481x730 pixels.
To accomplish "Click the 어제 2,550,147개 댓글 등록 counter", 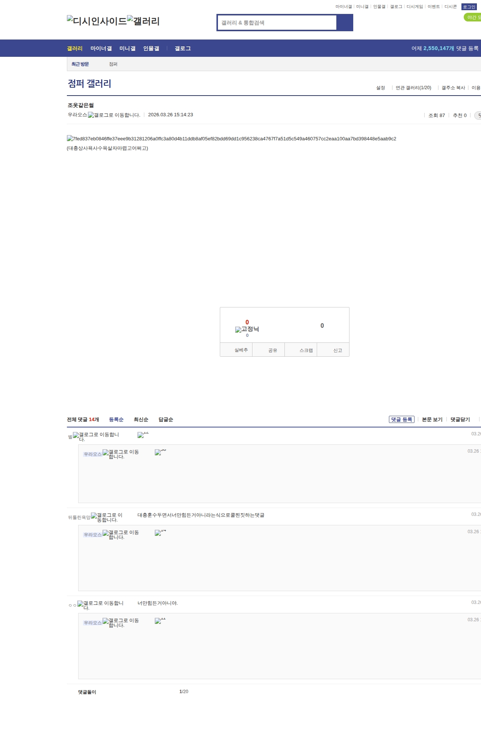I will click(445, 49).
